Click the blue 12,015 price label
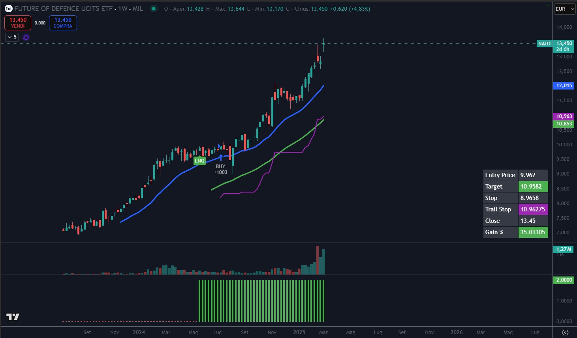 [564, 86]
